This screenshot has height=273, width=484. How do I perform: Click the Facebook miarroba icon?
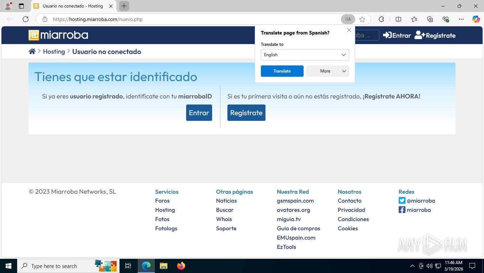[x=402, y=210]
